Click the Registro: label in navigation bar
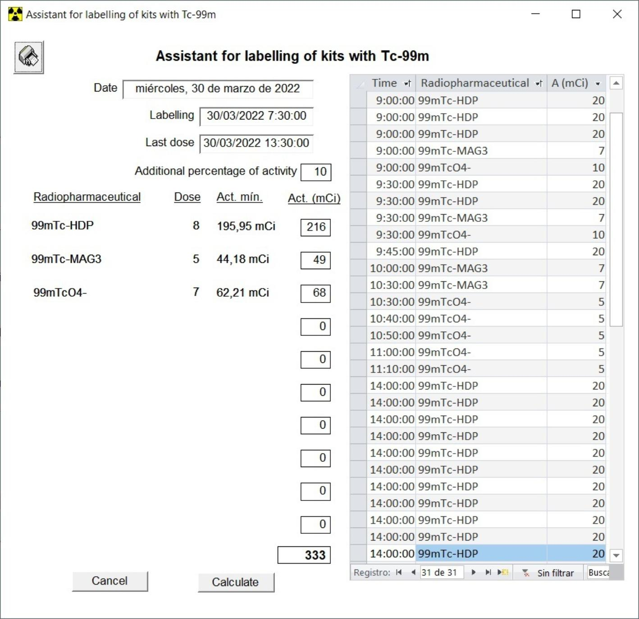 point(372,573)
